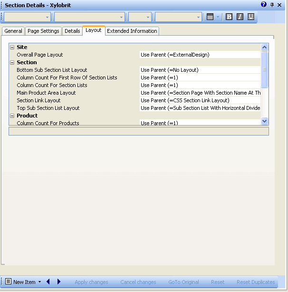
Task: Toggle bold formatting in the toolbar
Action: pyautogui.click(x=229, y=17)
